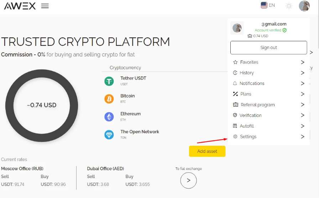Click the hamburger menu icon beside AWEX logo
The width and height of the screenshot is (319, 198).
point(45,6)
